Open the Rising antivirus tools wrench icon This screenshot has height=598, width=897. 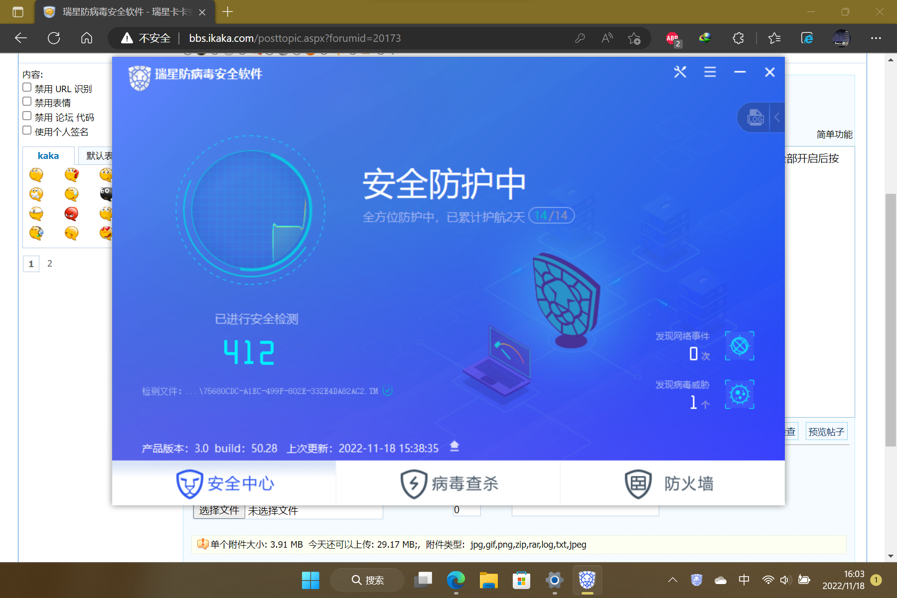(x=680, y=72)
